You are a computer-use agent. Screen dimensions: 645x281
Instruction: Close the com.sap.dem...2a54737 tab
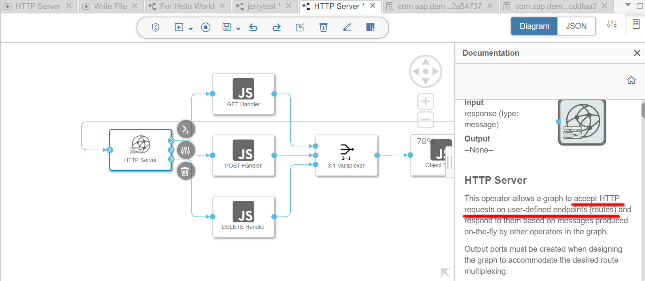490,6
